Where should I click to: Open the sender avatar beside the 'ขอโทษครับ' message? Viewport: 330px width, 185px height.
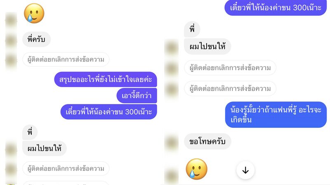pyautogui.click(x=172, y=142)
